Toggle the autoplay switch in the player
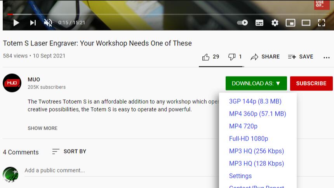This screenshot has width=334, height=188. pos(242,23)
